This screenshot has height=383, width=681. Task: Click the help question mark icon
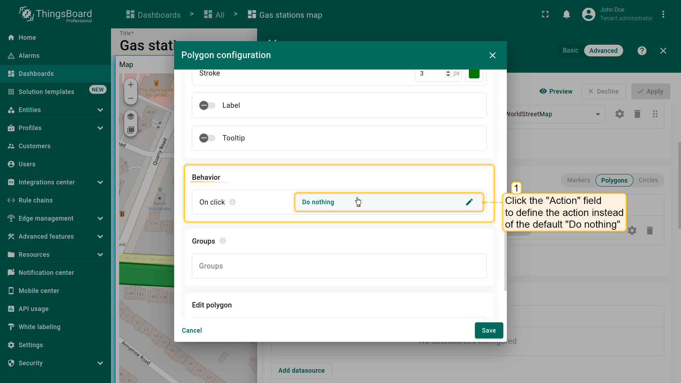click(642, 51)
